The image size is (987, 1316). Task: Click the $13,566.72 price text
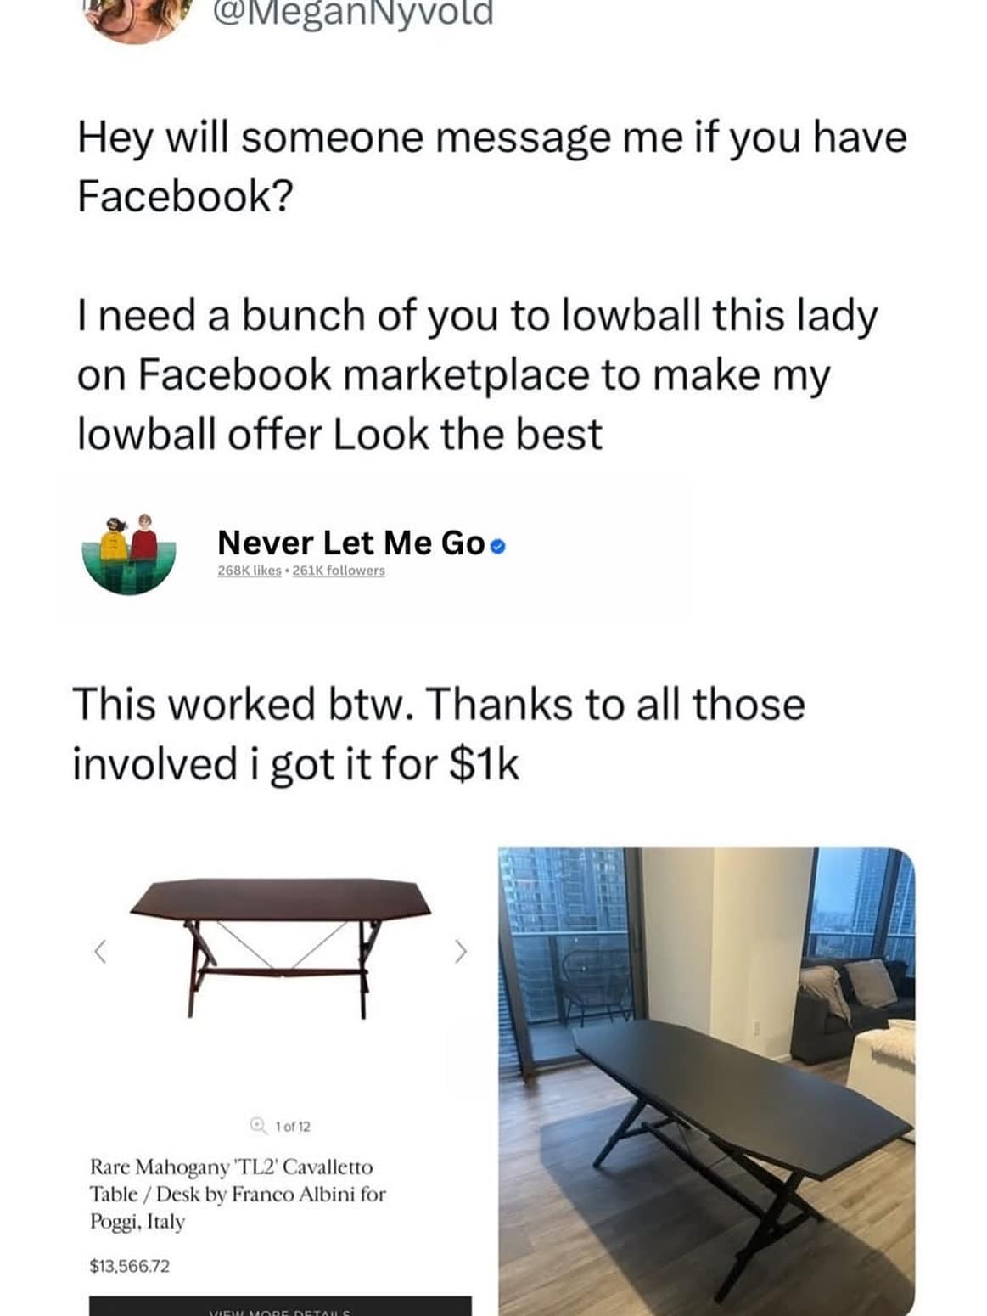(130, 1266)
